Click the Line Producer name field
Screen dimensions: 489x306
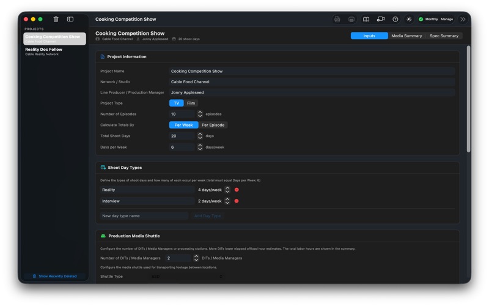point(312,92)
